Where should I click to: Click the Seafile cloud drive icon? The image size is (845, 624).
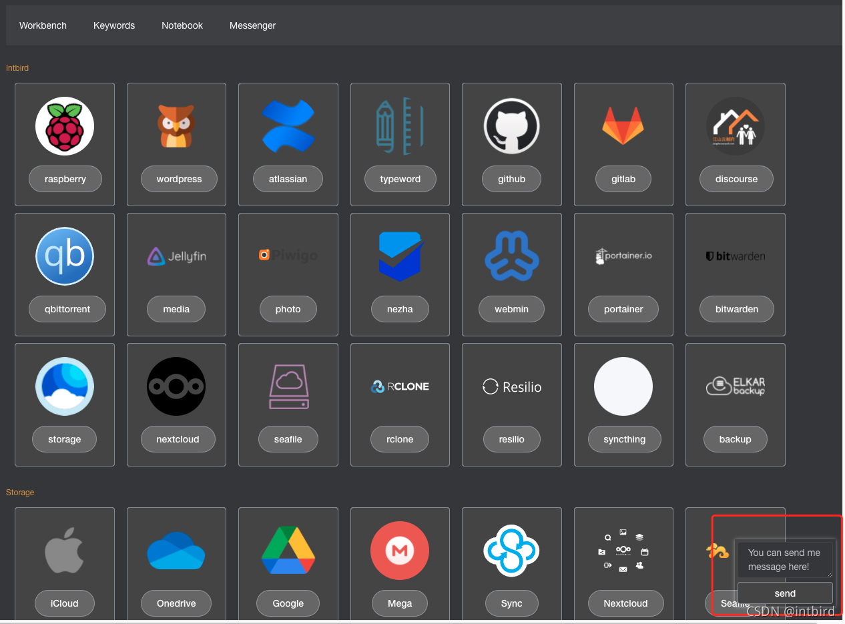(x=289, y=386)
